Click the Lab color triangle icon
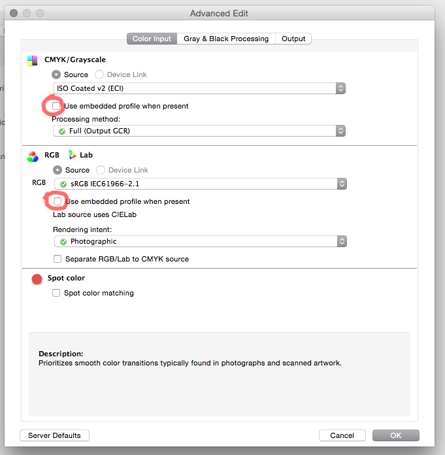 72,155
